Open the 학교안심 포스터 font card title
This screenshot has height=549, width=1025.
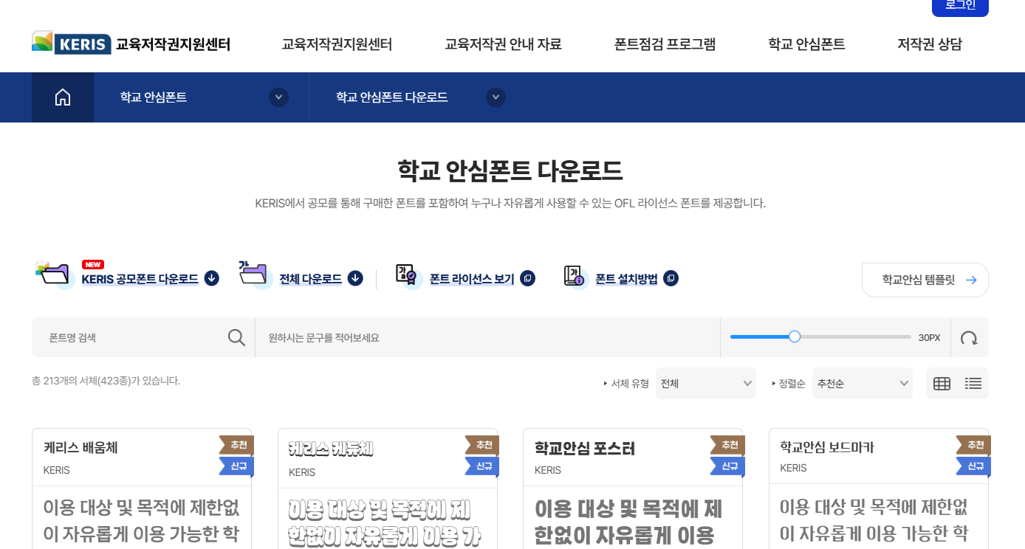coord(585,449)
